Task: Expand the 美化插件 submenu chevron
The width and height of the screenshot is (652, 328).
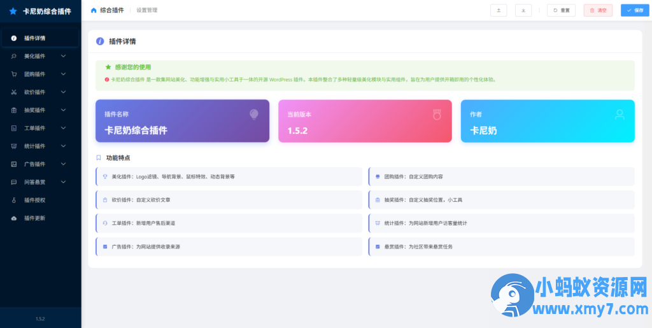Action: coord(63,56)
